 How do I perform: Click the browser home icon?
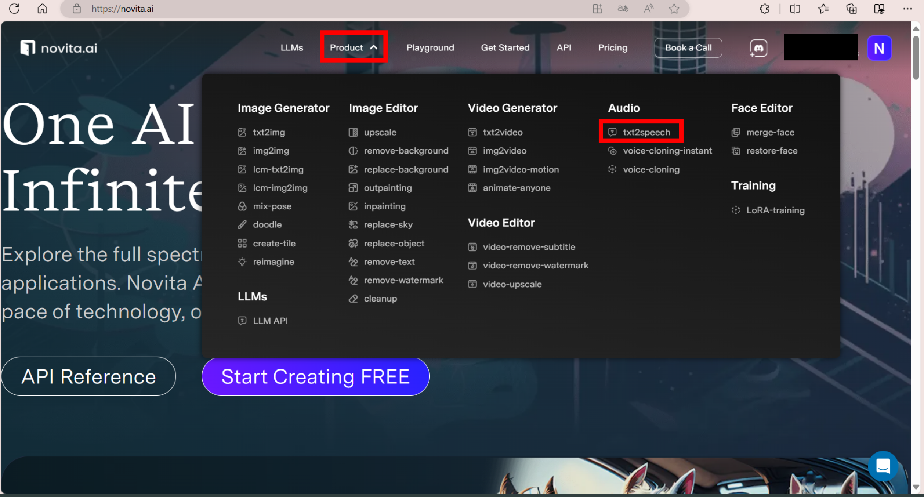pos(42,8)
